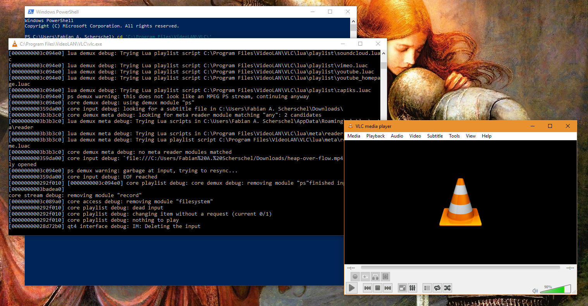Viewport: 588px width, 306px height.
Task: Open the Playback menu in VLC
Action: (x=375, y=136)
